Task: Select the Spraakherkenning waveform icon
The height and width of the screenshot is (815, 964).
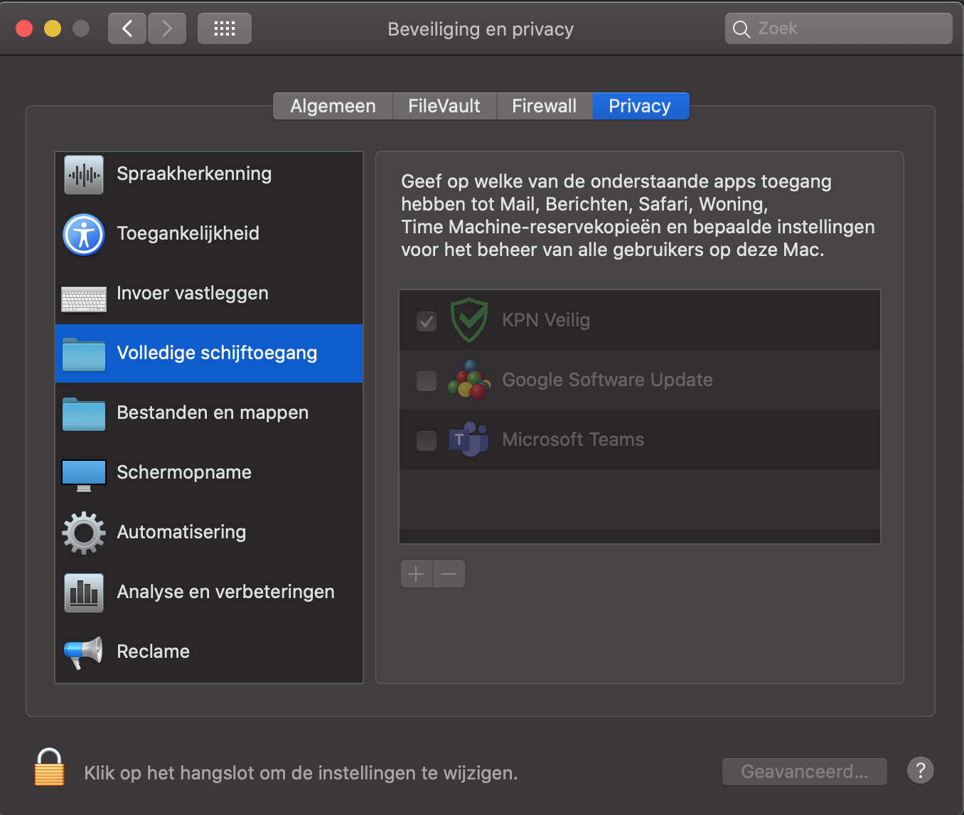Action: 84,174
